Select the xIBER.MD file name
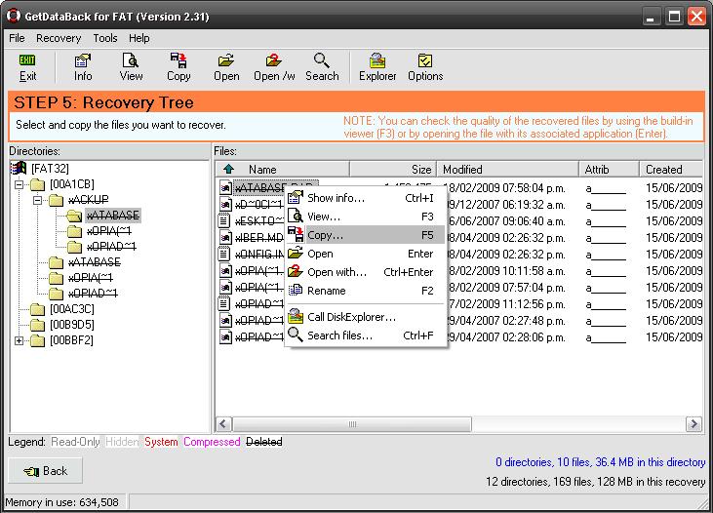713x513 pixels. [x=259, y=238]
